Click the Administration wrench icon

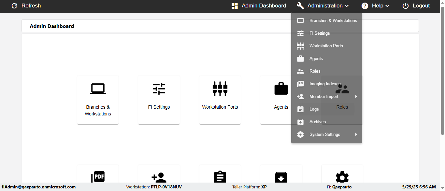[x=300, y=6]
